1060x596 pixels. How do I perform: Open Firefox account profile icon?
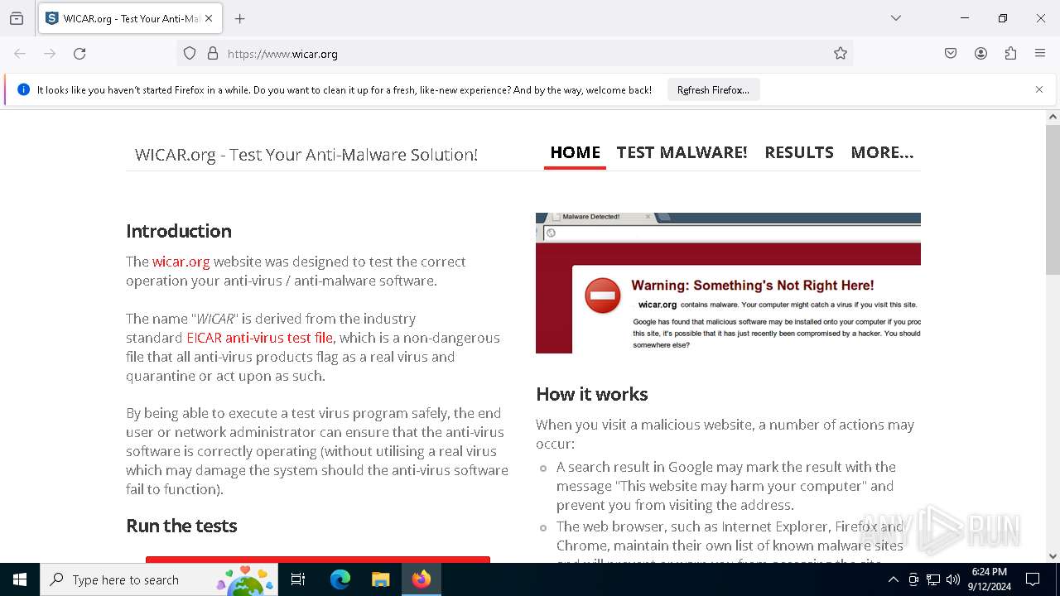[x=980, y=54]
